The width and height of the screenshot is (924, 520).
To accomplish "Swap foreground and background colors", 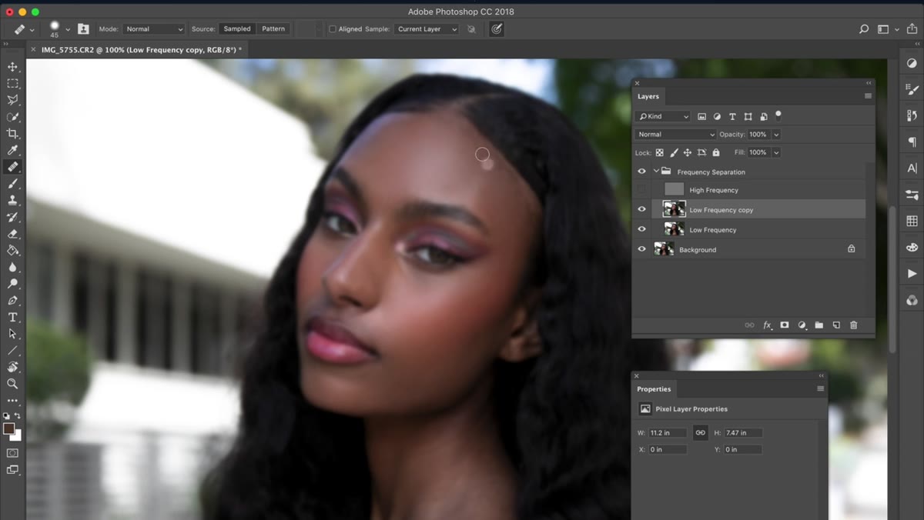I will (18, 416).
